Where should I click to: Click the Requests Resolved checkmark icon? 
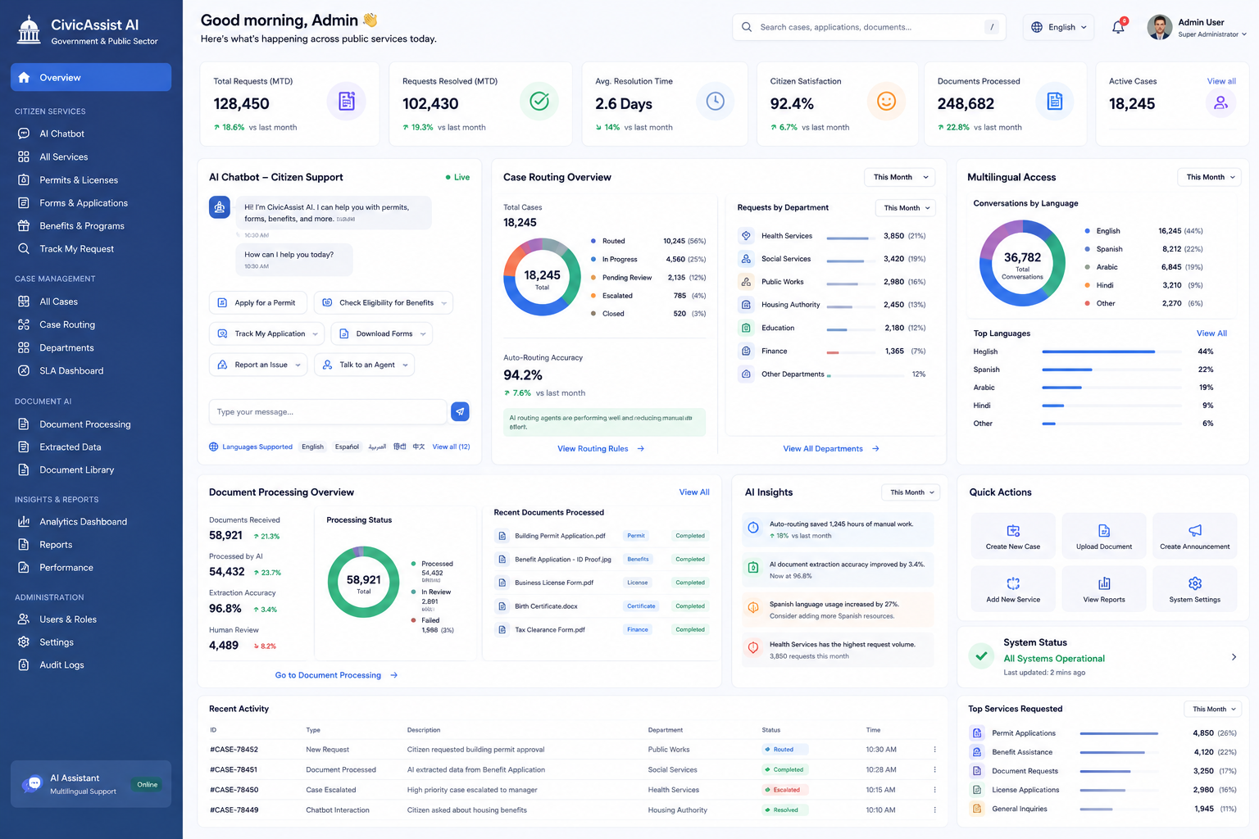tap(539, 102)
